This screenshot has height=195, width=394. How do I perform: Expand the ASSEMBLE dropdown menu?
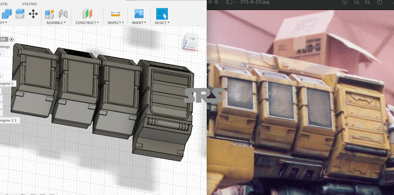pos(56,23)
